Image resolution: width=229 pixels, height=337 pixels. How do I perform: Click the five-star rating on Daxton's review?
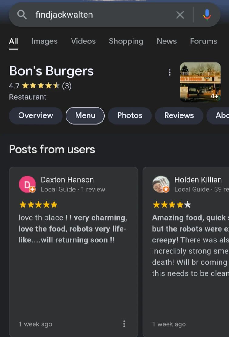coord(39,205)
